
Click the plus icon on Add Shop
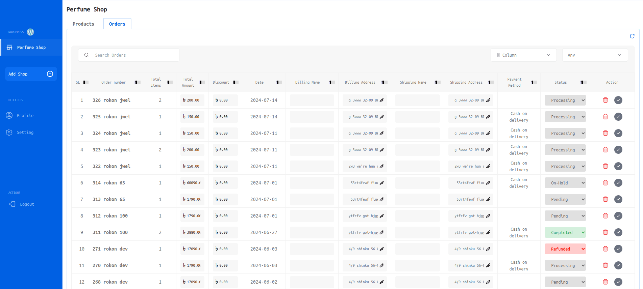(50, 74)
